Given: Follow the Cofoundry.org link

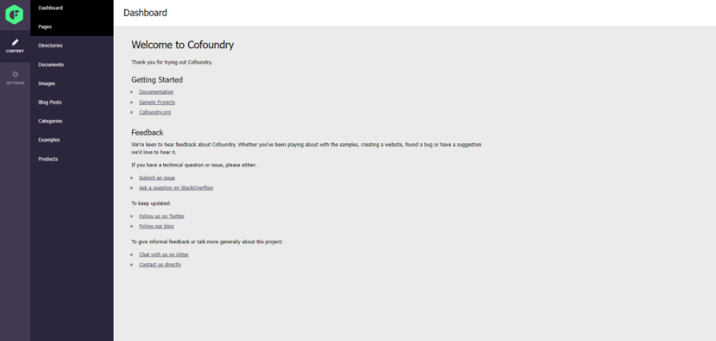Looking at the screenshot, I should 154,112.
